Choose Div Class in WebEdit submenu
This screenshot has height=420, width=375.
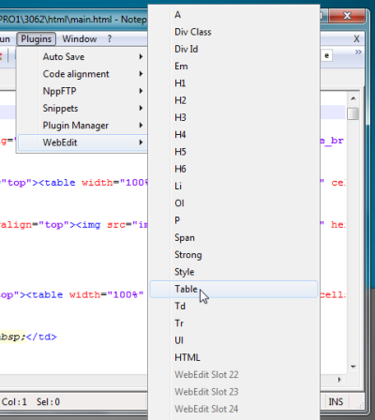[x=233, y=32]
